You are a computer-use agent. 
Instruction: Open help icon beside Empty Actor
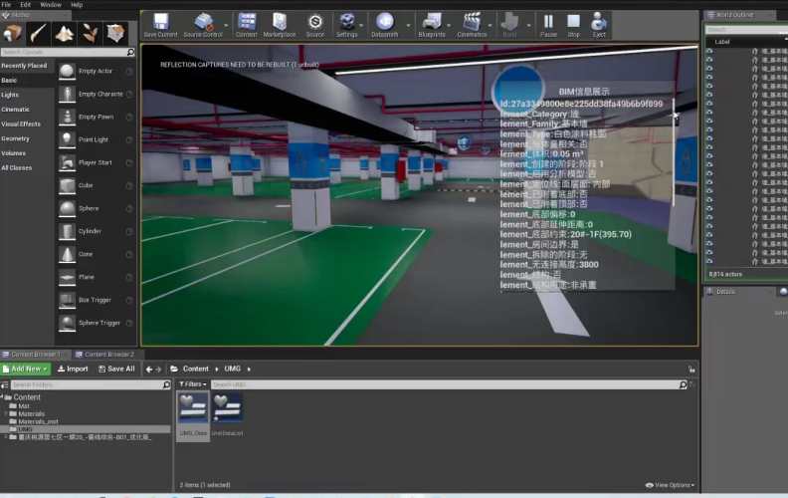(x=129, y=72)
